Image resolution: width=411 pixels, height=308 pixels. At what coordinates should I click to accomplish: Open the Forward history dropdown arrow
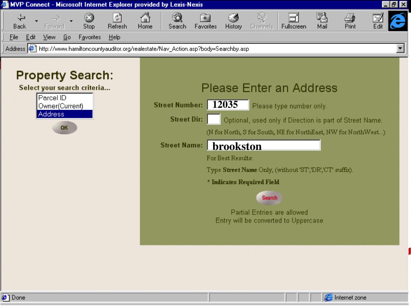point(71,21)
